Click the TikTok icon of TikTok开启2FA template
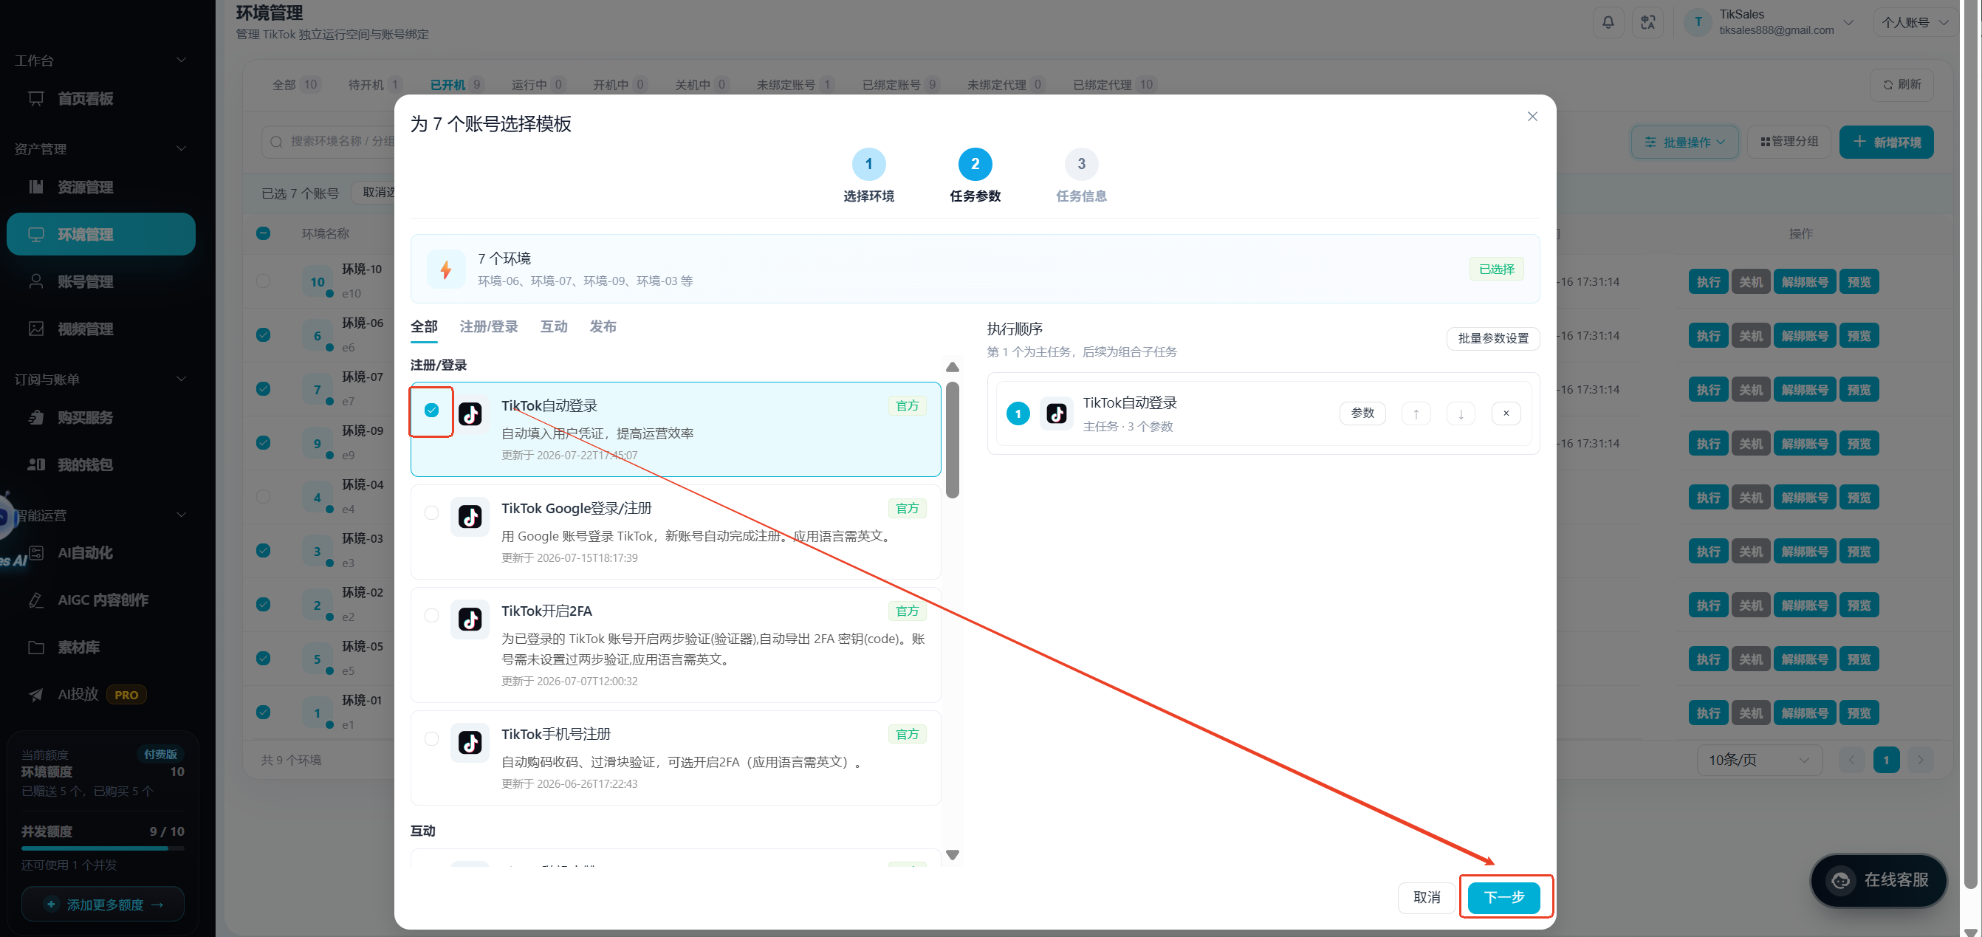Viewport: 1982px width, 937px height. (x=470, y=619)
